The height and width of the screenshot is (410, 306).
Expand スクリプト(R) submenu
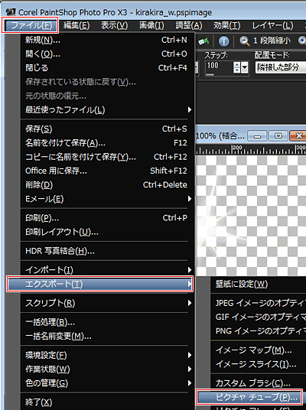pos(106,303)
